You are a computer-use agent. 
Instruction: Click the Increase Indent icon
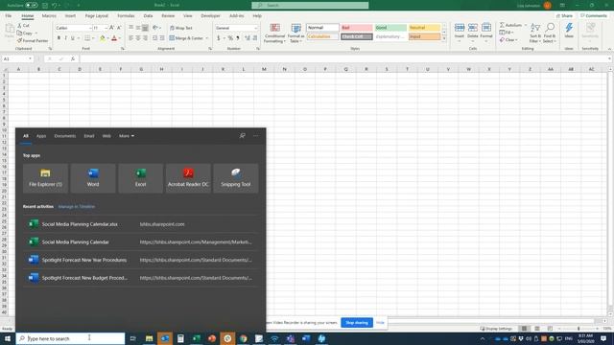coord(162,38)
